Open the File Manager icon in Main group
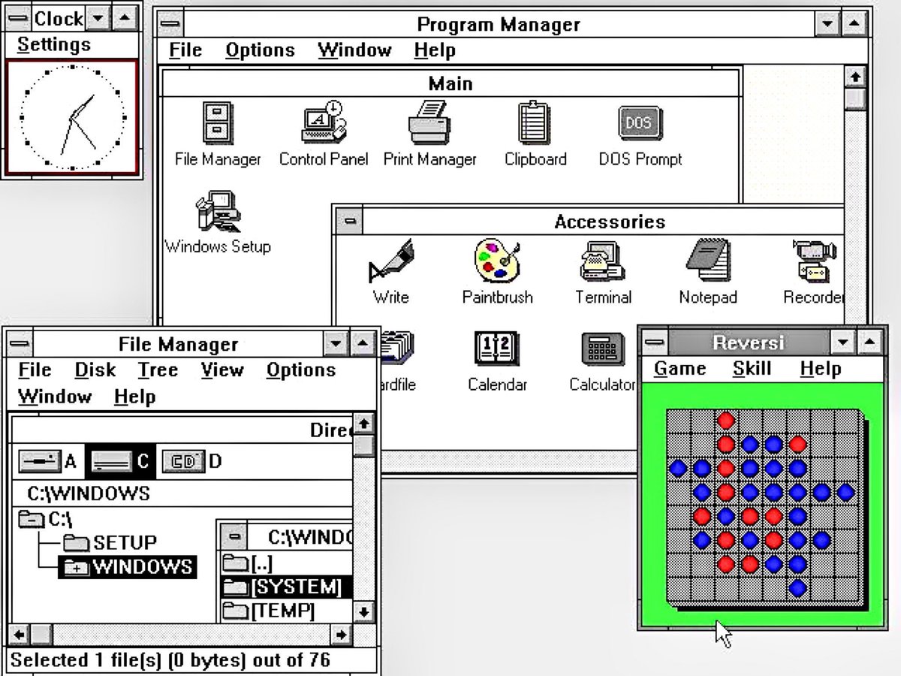 pos(218,124)
